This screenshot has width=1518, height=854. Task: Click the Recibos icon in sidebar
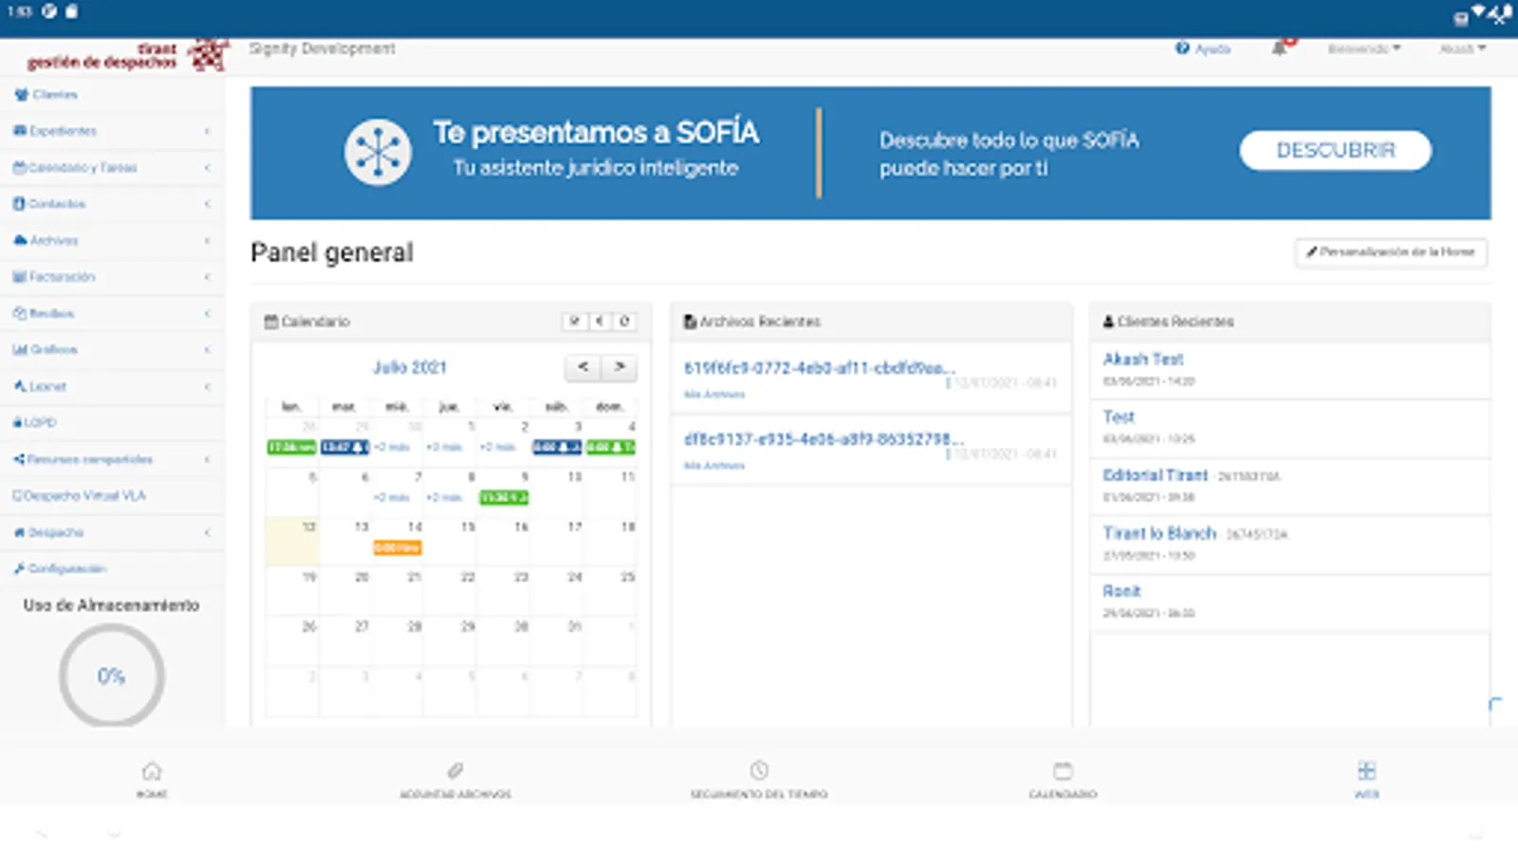20,313
